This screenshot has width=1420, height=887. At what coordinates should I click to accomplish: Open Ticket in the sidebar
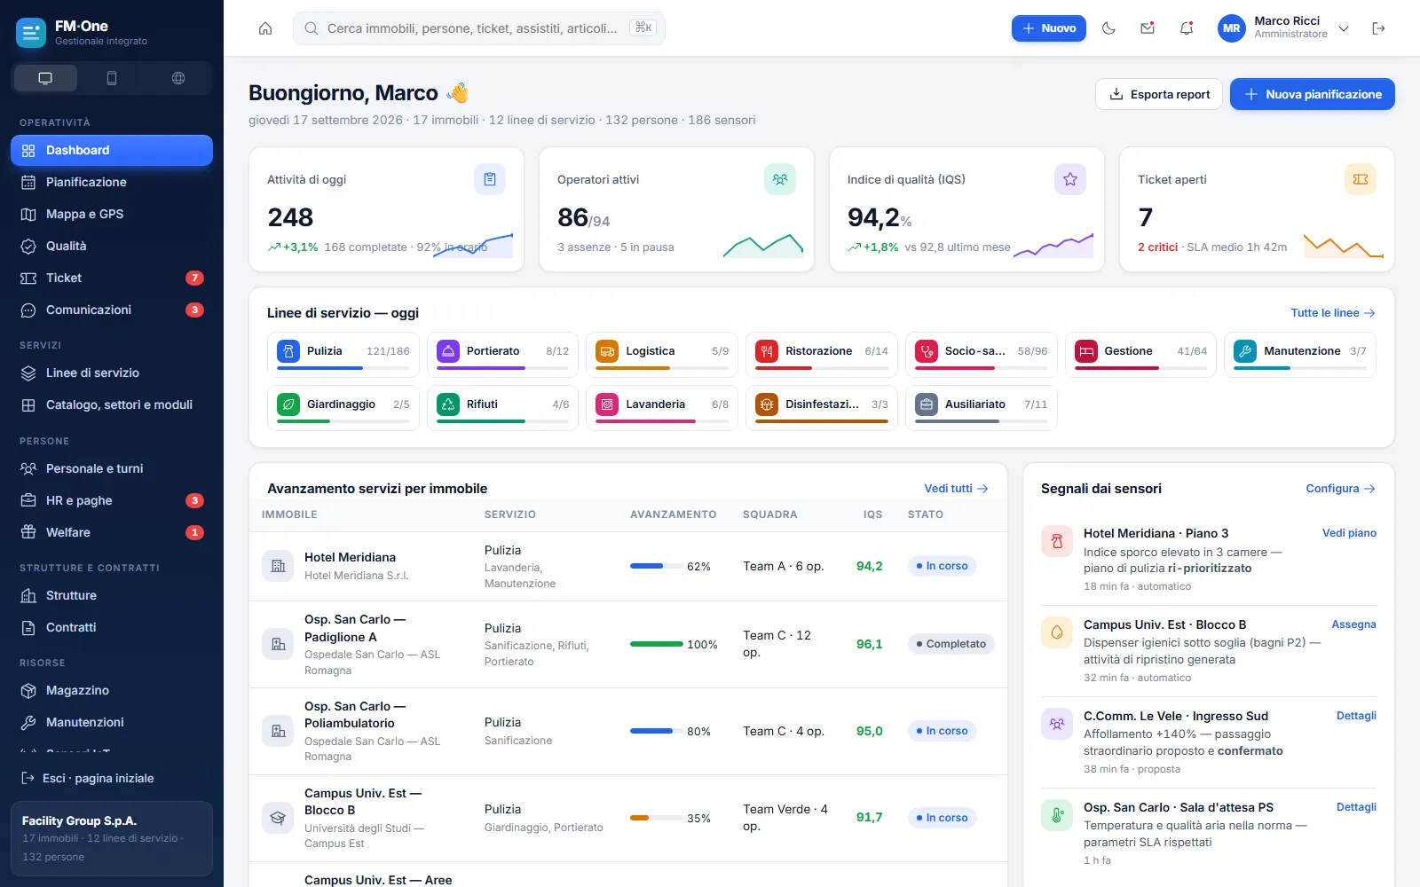tap(112, 278)
